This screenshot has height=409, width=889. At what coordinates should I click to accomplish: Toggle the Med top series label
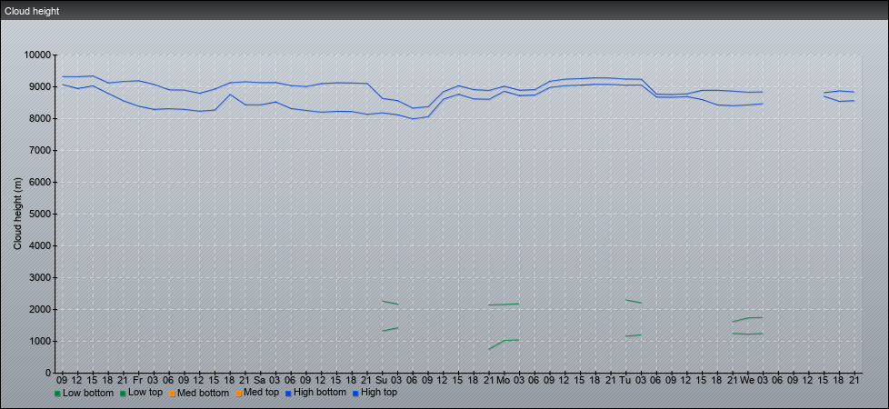point(263,394)
